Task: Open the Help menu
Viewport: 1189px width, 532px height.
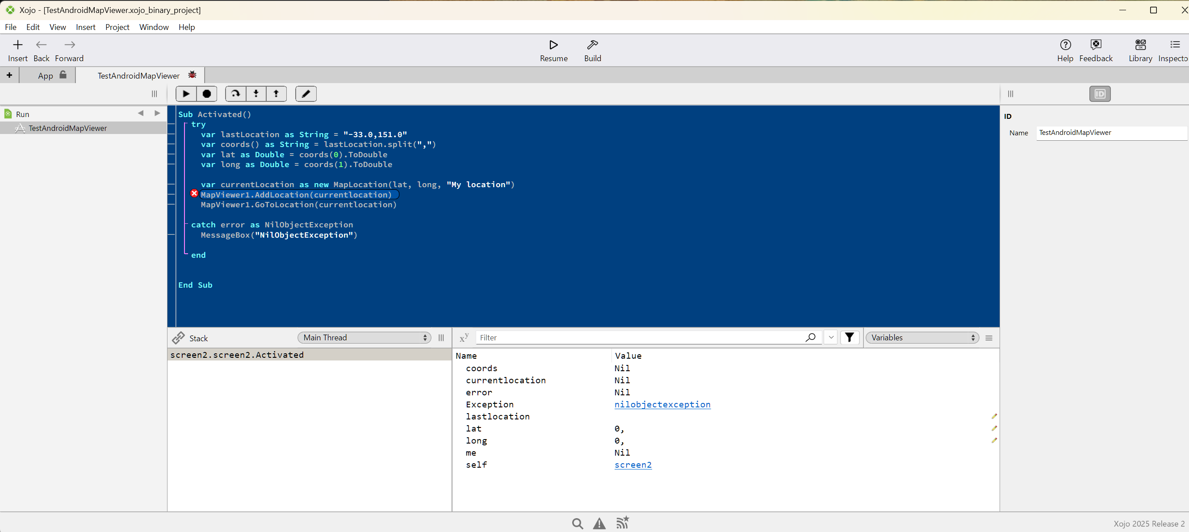Action: (186, 27)
